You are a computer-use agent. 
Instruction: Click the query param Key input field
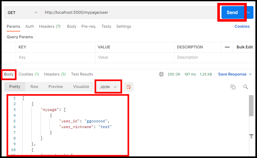pyautogui.click(x=56, y=57)
